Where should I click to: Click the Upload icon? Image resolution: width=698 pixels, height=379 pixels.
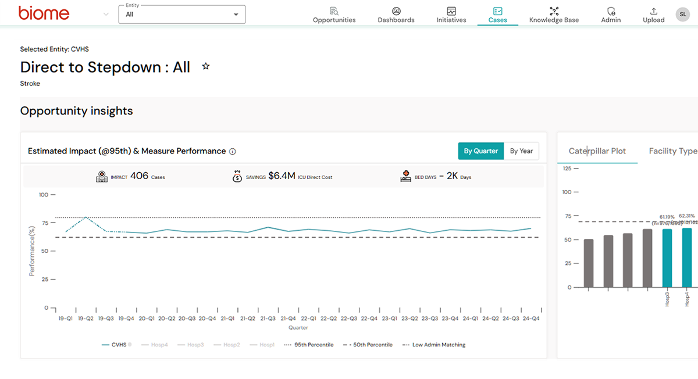(x=653, y=11)
